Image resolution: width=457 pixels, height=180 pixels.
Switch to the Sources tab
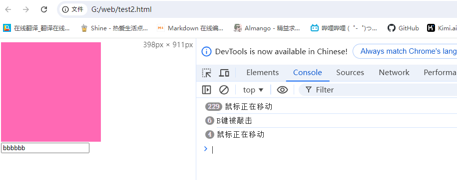pos(350,73)
